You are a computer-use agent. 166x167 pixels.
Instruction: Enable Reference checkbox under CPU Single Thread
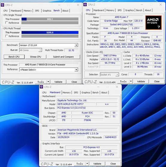point(7,23)
